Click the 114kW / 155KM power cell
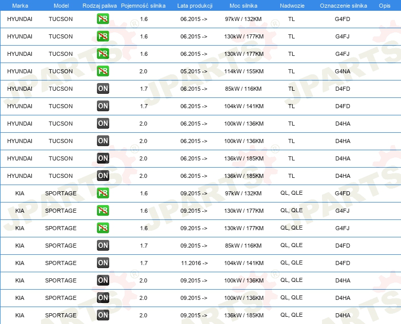 [x=244, y=71]
